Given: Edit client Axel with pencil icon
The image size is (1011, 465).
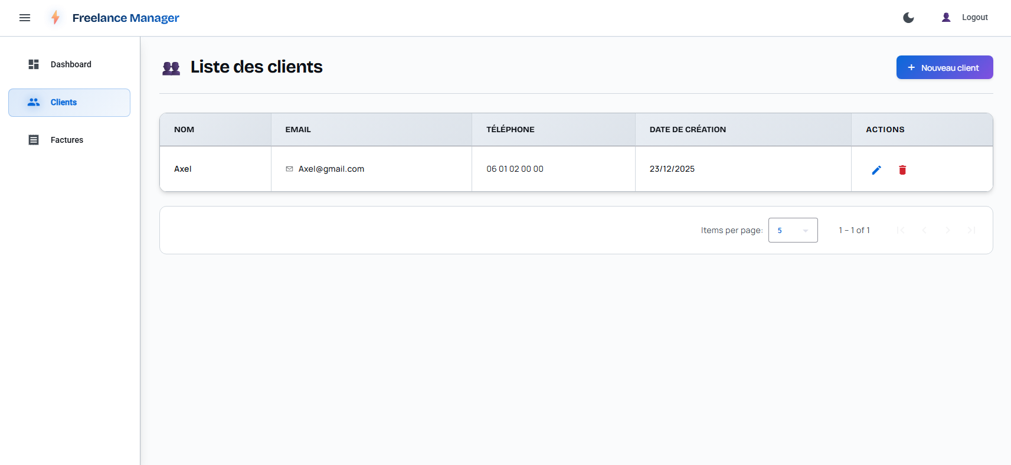Looking at the screenshot, I should (876, 170).
